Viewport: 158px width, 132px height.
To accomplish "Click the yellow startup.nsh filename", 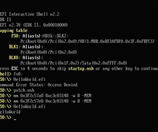I will (81, 69).
